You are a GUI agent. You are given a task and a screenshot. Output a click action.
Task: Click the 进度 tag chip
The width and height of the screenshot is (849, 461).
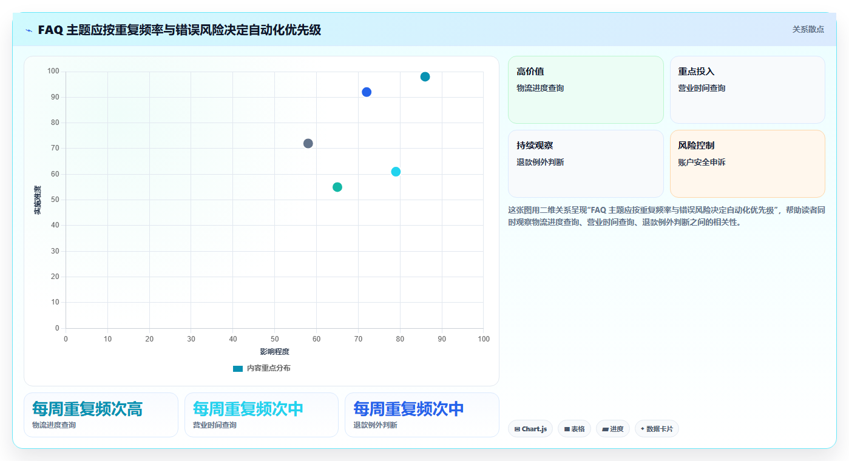(x=613, y=429)
